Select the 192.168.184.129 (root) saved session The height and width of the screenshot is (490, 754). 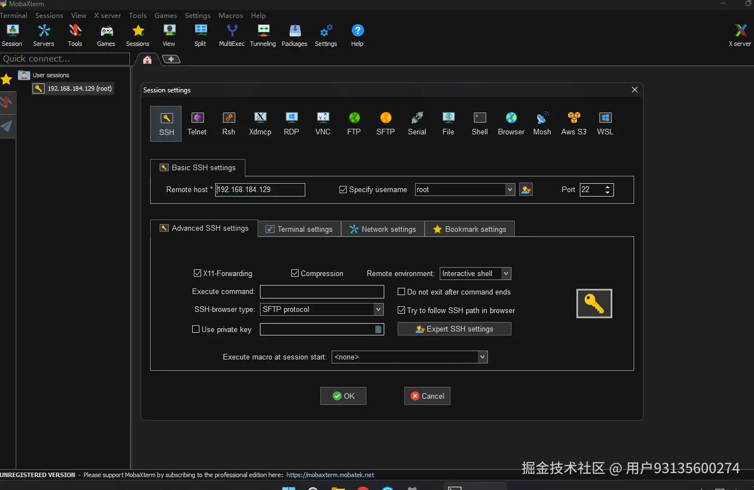click(x=73, y=88)
